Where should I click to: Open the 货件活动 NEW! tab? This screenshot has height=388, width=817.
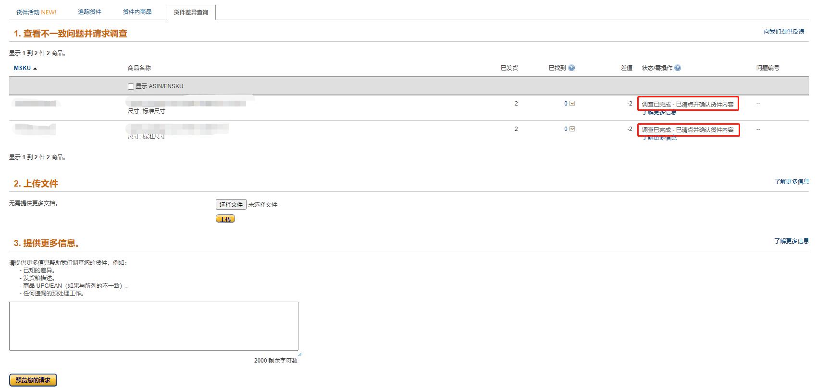coord(37,12)
